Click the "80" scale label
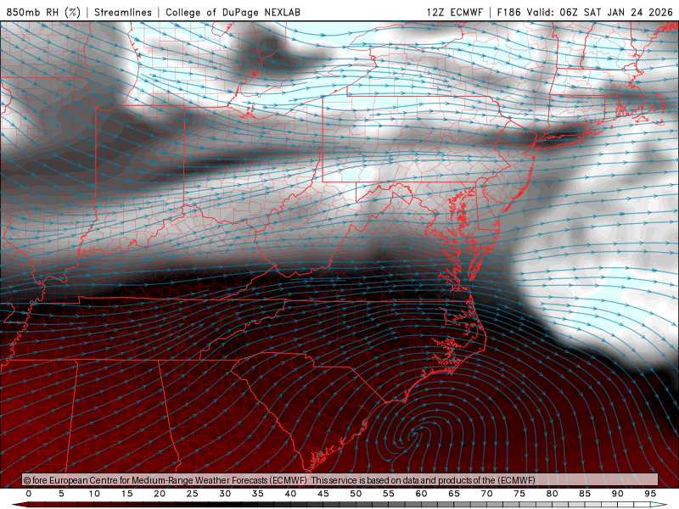The image size is (679, 509). pos(552,494)
